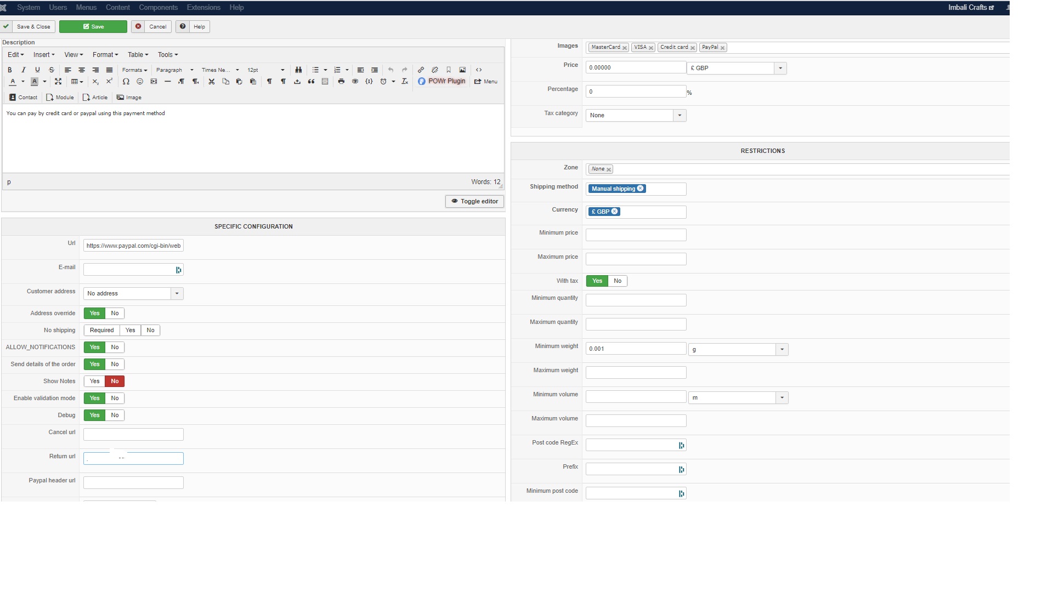Click the strikethrough icon
This screenshot has height=592, width=1053.
pos(52,70)
